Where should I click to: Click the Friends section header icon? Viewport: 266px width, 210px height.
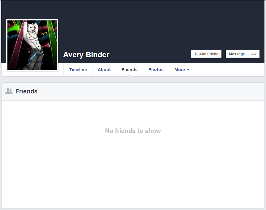(9, 91)
